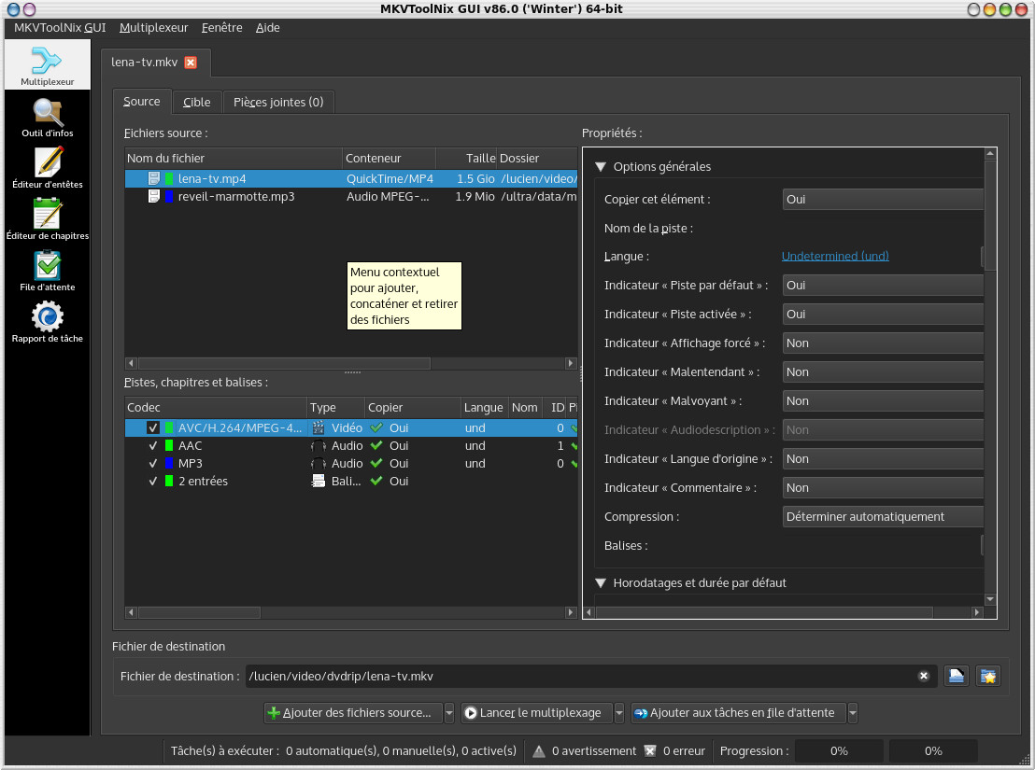
Task: Open the Rapport de tâche view
Action: tap(48, 322)
